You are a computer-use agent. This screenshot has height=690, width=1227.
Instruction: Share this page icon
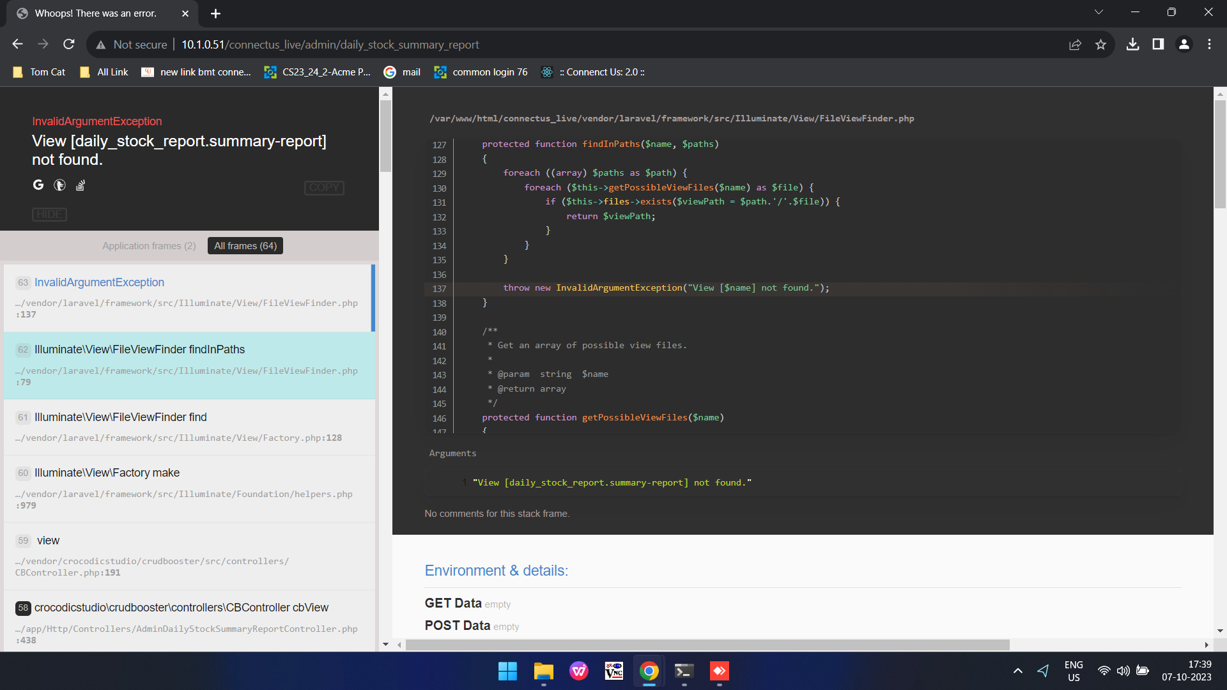(x=1075, y=44)
